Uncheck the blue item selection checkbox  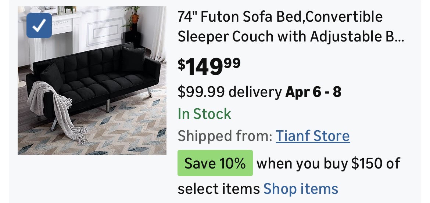39,25
